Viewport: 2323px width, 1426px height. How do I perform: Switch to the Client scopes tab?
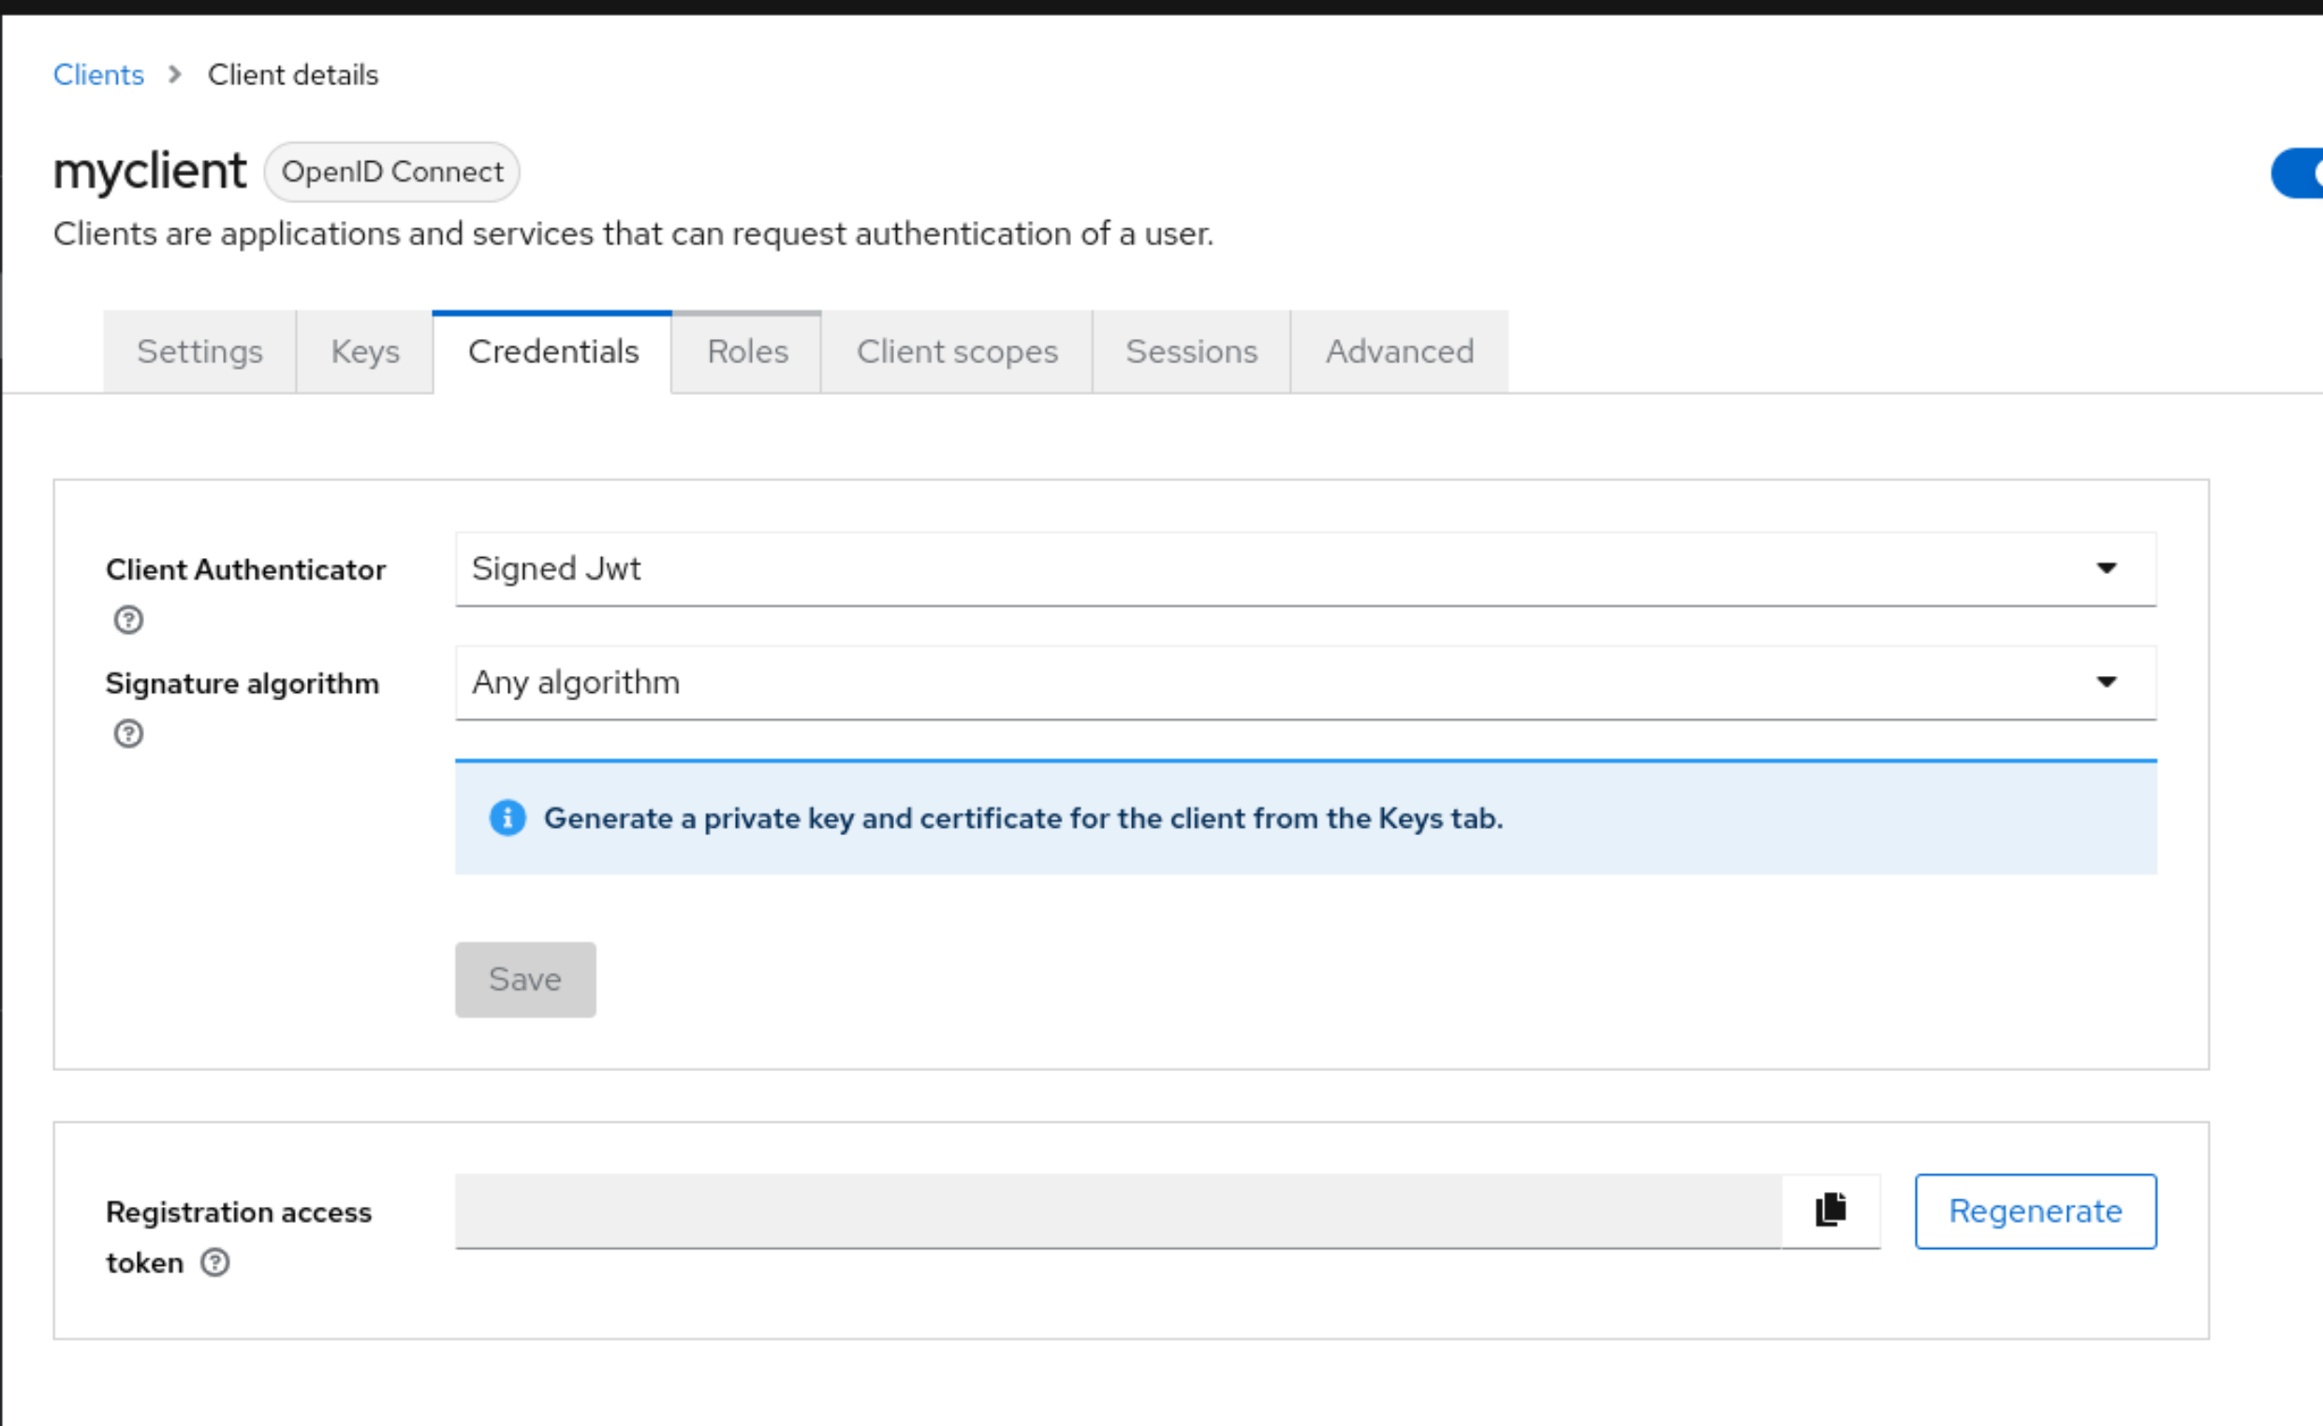[956, 351]
